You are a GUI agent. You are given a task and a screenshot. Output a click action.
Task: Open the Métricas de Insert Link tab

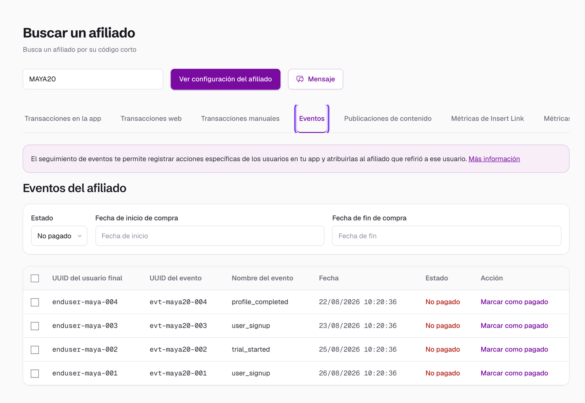pos(487,119)
